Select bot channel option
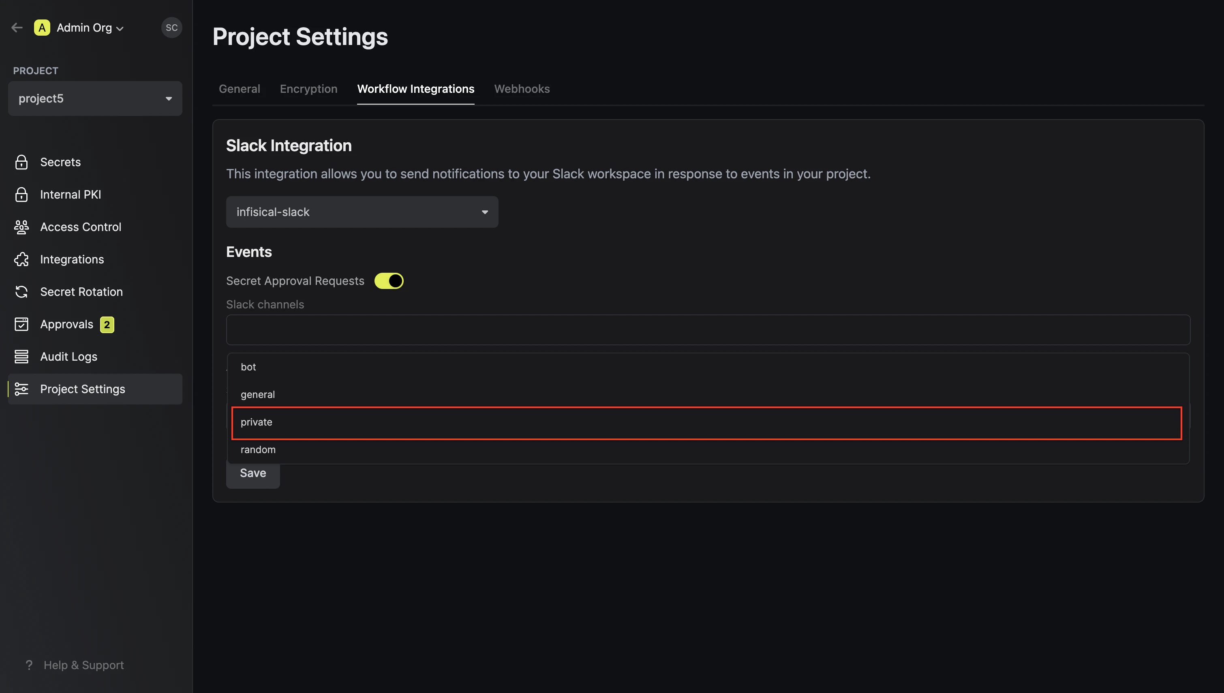1224x693 pixels. click(708, 367)
